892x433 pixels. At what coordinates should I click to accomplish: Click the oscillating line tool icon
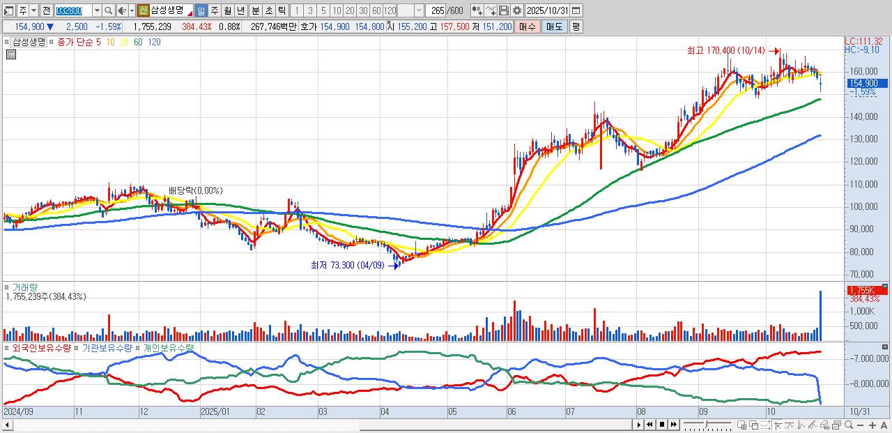[801, 425]
